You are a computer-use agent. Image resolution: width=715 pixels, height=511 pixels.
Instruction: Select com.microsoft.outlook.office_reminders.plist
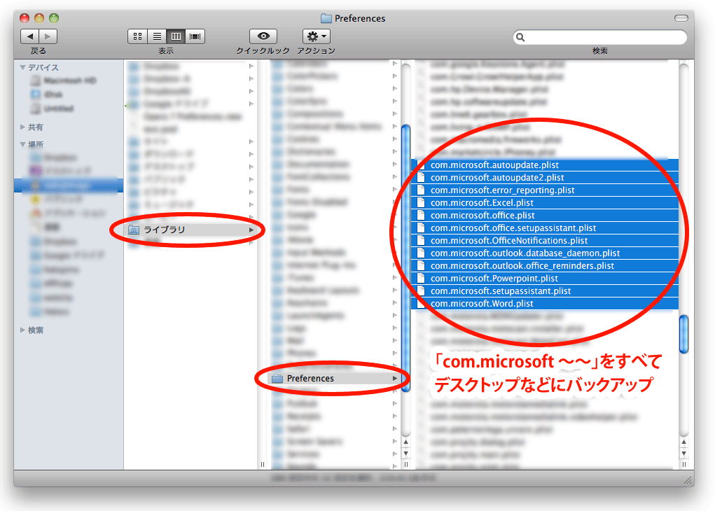click(545, 266)
